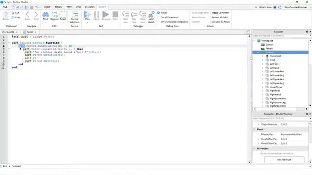312x175 pixels.
Task: Click the Humanoid icon in Explorer
Action: 267,56
